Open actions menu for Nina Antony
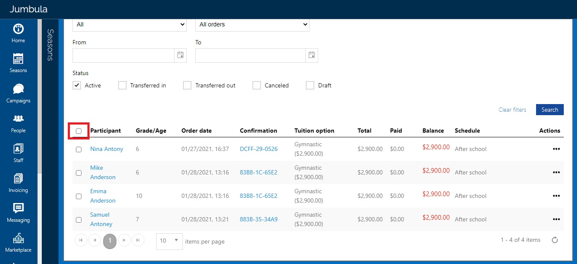 pyautogui.click(x=556, y=149)
